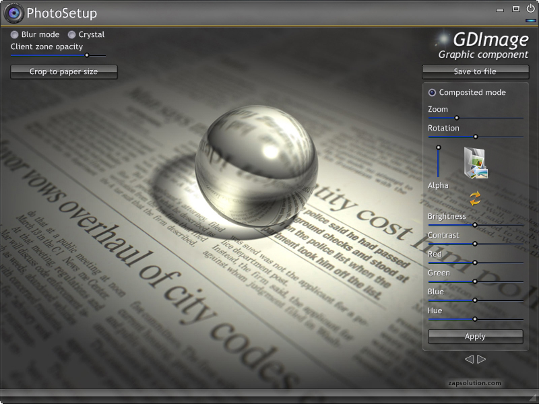Click the Apply button

click(x=476, y=336)
